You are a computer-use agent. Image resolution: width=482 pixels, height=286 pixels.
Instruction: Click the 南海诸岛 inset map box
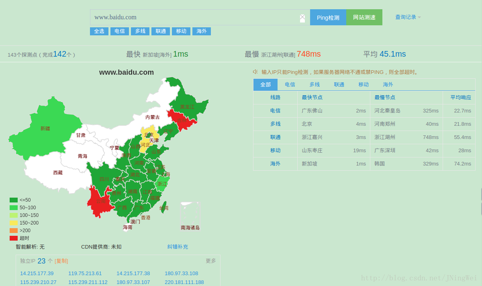(x=190, y=213)
